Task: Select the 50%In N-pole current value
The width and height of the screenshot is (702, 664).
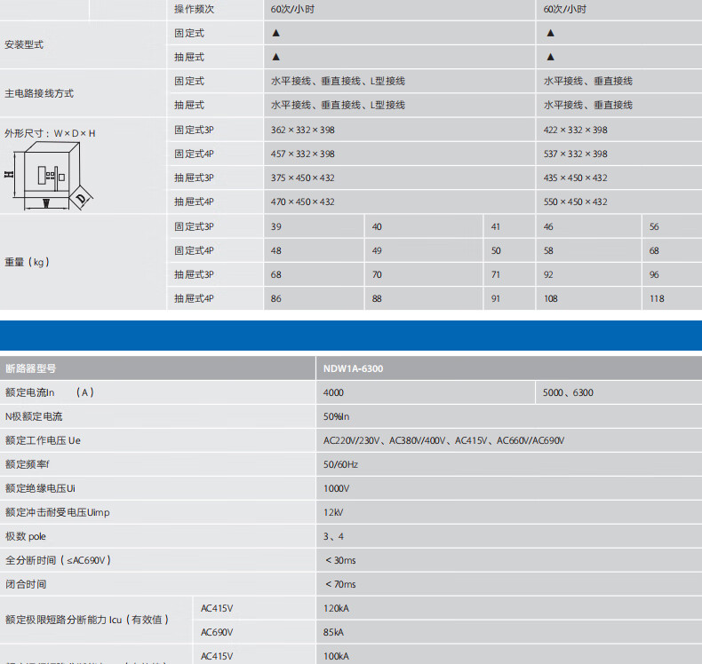Action: pos(336,416)
